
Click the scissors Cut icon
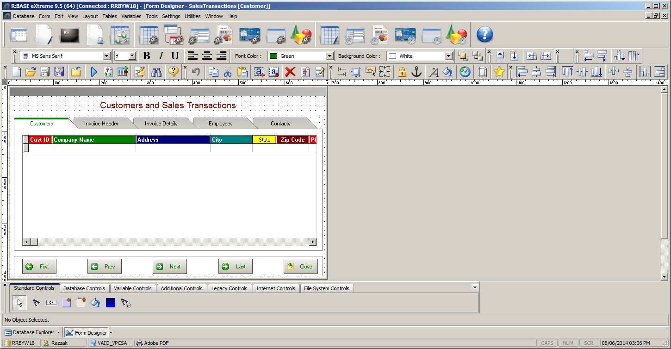coord(228,72)
